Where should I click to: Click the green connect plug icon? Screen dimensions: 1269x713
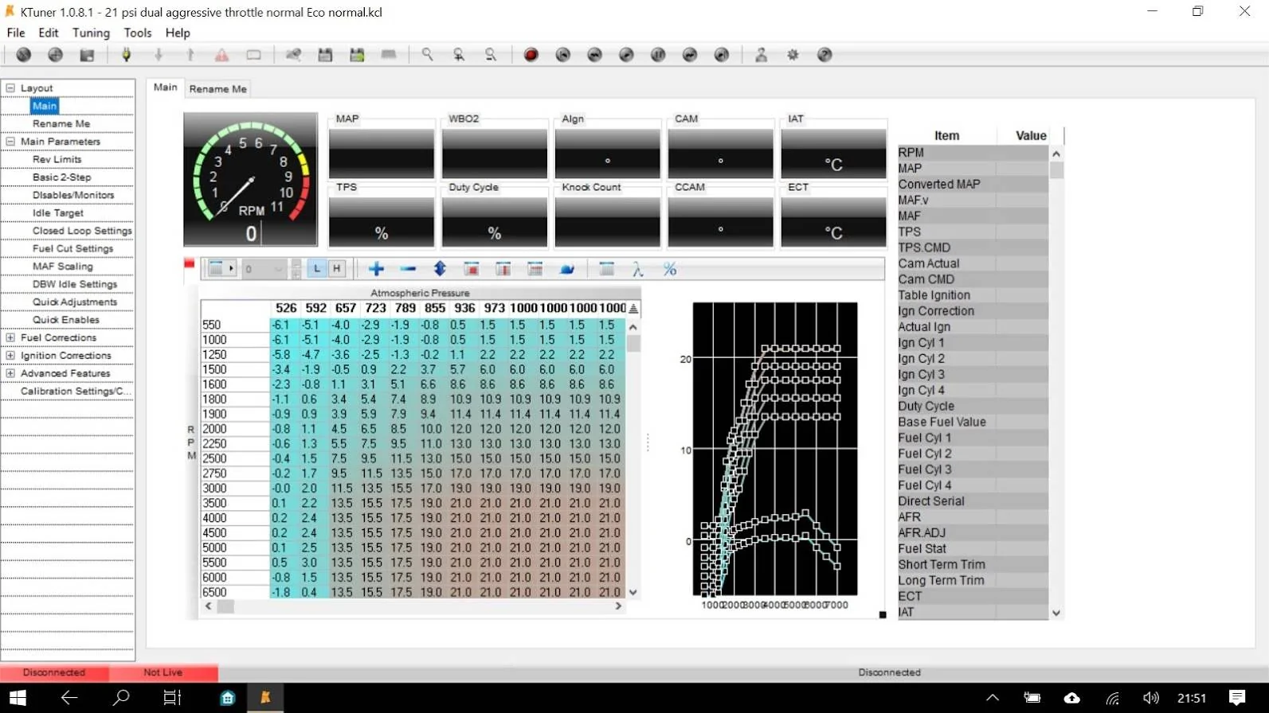tap(126, 55)
